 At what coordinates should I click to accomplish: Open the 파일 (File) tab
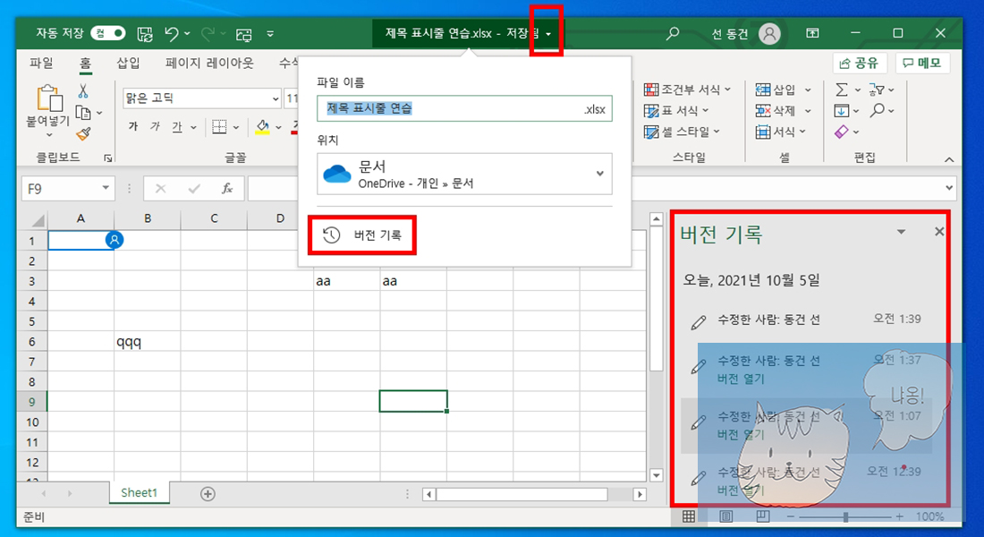[41, 63]
